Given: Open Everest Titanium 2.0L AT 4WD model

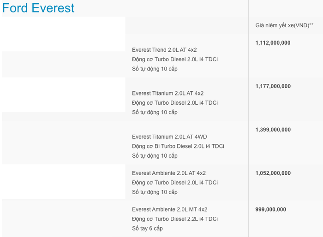Looking at the screenshot, I should [169, 137].
